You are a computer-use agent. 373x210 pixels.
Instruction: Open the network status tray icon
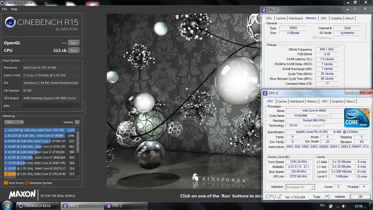tap(338, 206)
